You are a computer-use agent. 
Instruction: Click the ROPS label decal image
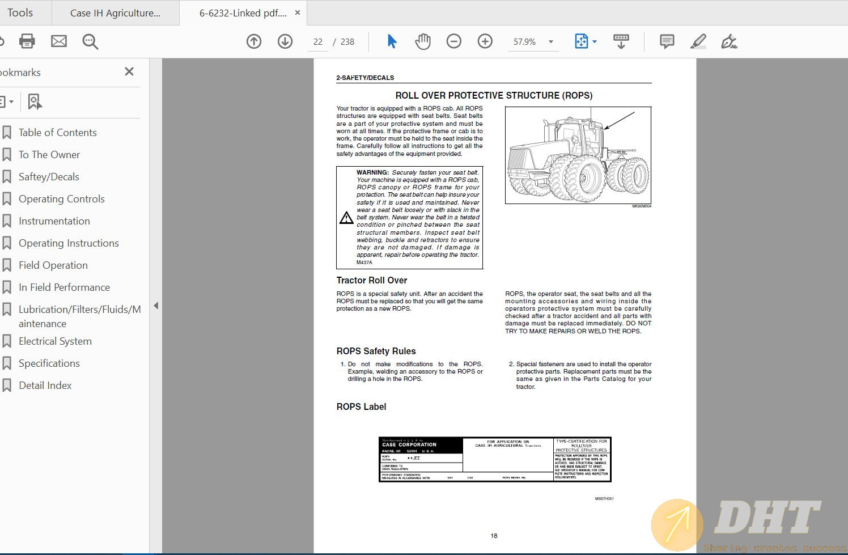pyautogui.click(x=495, y=460)
